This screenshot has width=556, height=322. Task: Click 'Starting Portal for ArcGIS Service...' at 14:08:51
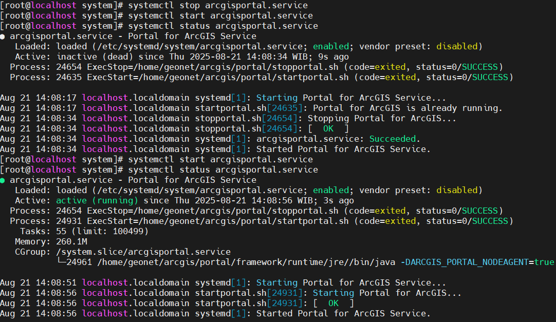coord(351,282)
